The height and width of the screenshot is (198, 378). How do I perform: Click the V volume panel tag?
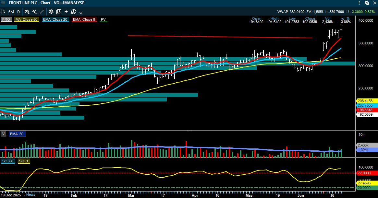(3, 134)
